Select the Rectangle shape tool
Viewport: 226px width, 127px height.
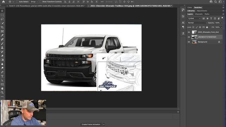click(x=2, y=84)
